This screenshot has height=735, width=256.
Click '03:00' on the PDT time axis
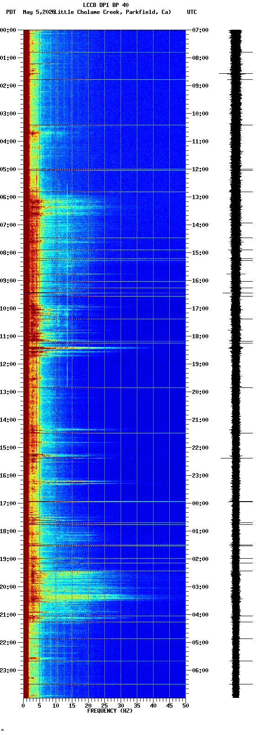pyautogui.click(x=8, y=114)
